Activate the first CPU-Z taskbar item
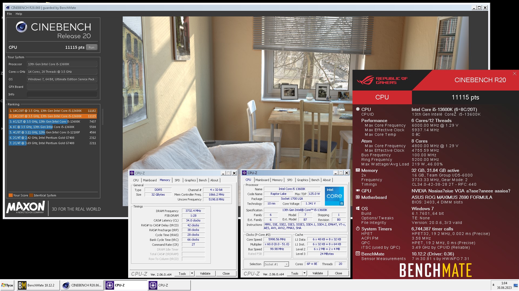519x291 pixels. click(126, 285)
